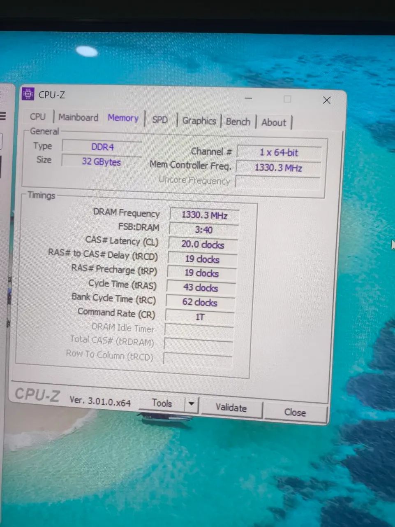The image size is (395, 527).
Task: Open the SPD tab
Action: 160,120
